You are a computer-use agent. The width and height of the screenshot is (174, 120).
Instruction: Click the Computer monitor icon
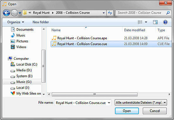10,58
